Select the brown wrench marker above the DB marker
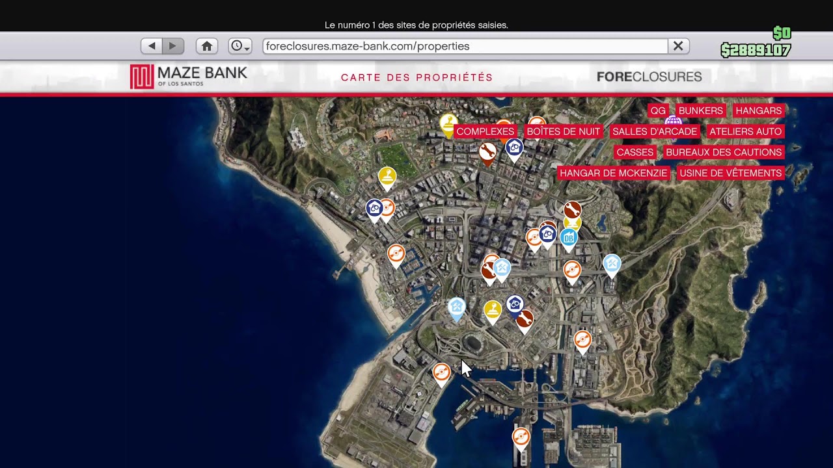 573,211
